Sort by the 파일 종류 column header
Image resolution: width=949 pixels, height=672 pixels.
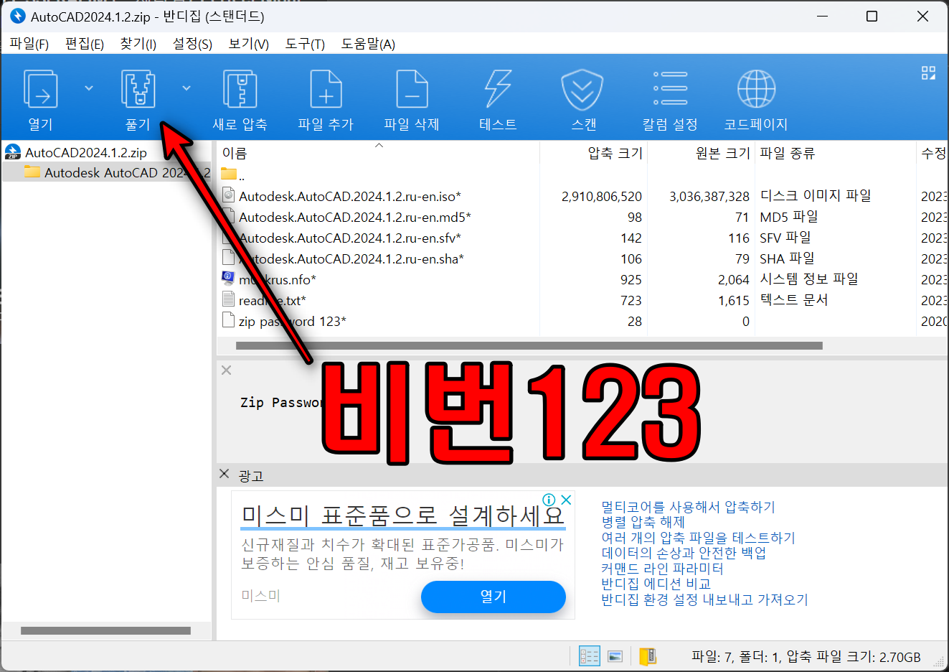tap(787, 153)
